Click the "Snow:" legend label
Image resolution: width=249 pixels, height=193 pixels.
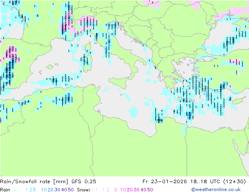(84, 190)
